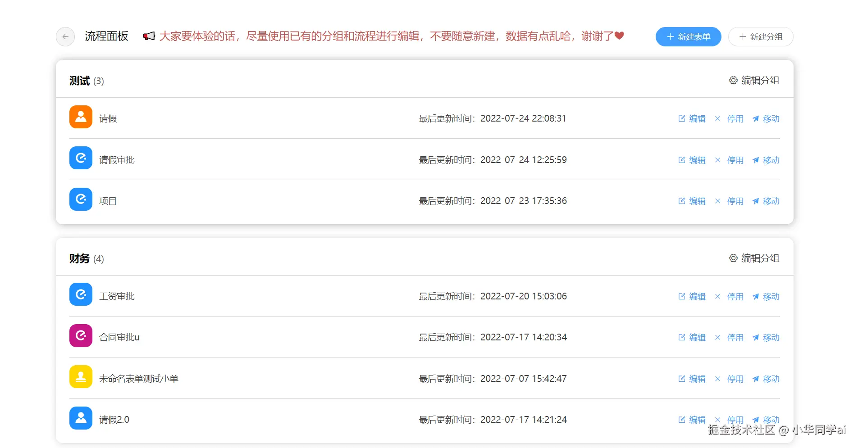Image resolution: width=858 pixels, height=448 pixels.
Task: Disable the 请假2.0 form with 停用
Action: pos(730,420)
